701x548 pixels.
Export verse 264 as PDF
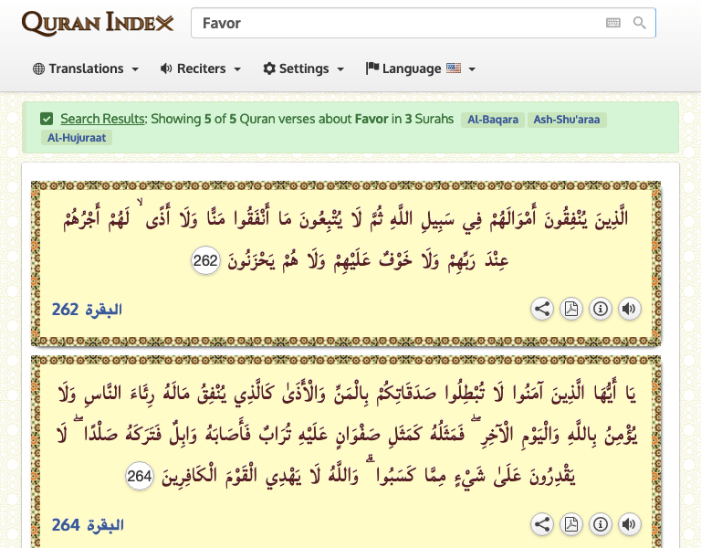point(571,524)
